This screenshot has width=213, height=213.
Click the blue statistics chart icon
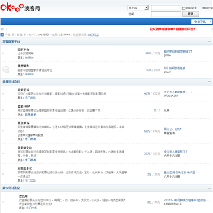point(2,35)
